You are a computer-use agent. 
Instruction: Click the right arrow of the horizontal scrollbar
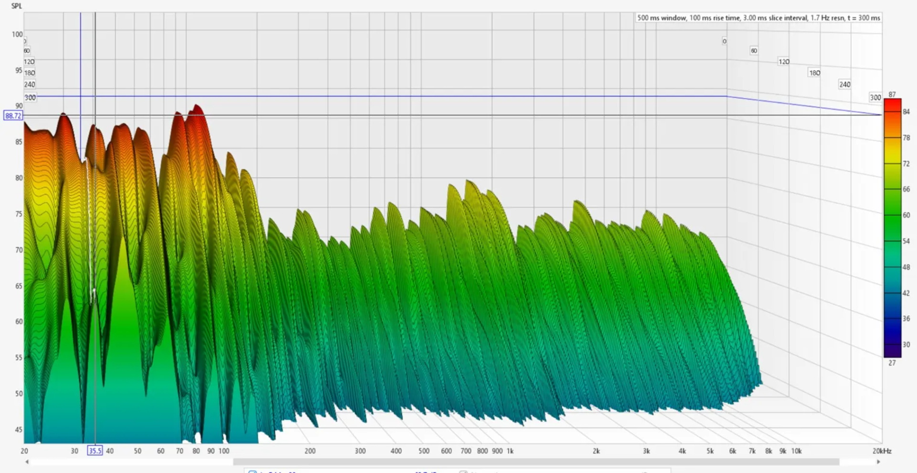878,462
